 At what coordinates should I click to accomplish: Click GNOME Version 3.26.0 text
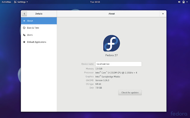pos(102,80)
